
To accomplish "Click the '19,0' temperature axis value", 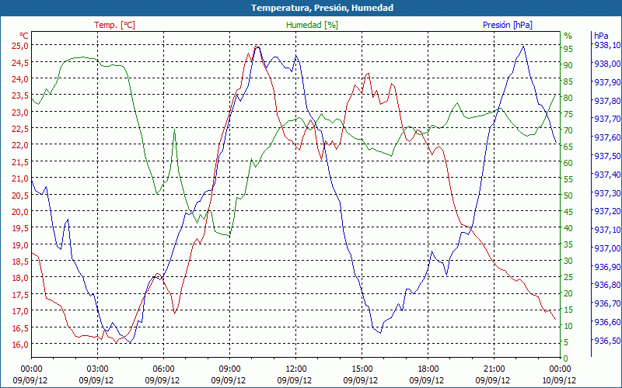I will click(x=19, y=244).
